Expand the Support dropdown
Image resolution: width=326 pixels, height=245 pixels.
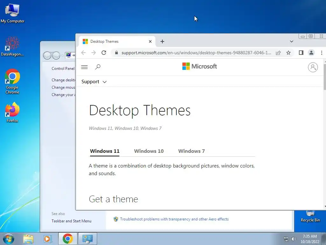pyautogui.click(x=94, y=82)
